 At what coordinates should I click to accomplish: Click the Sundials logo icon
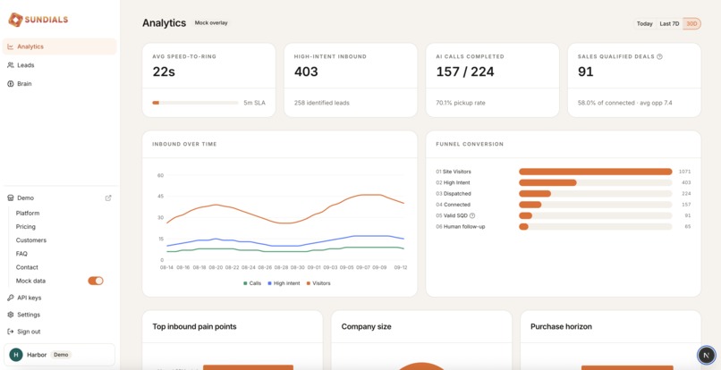click(x=15, y=20)
